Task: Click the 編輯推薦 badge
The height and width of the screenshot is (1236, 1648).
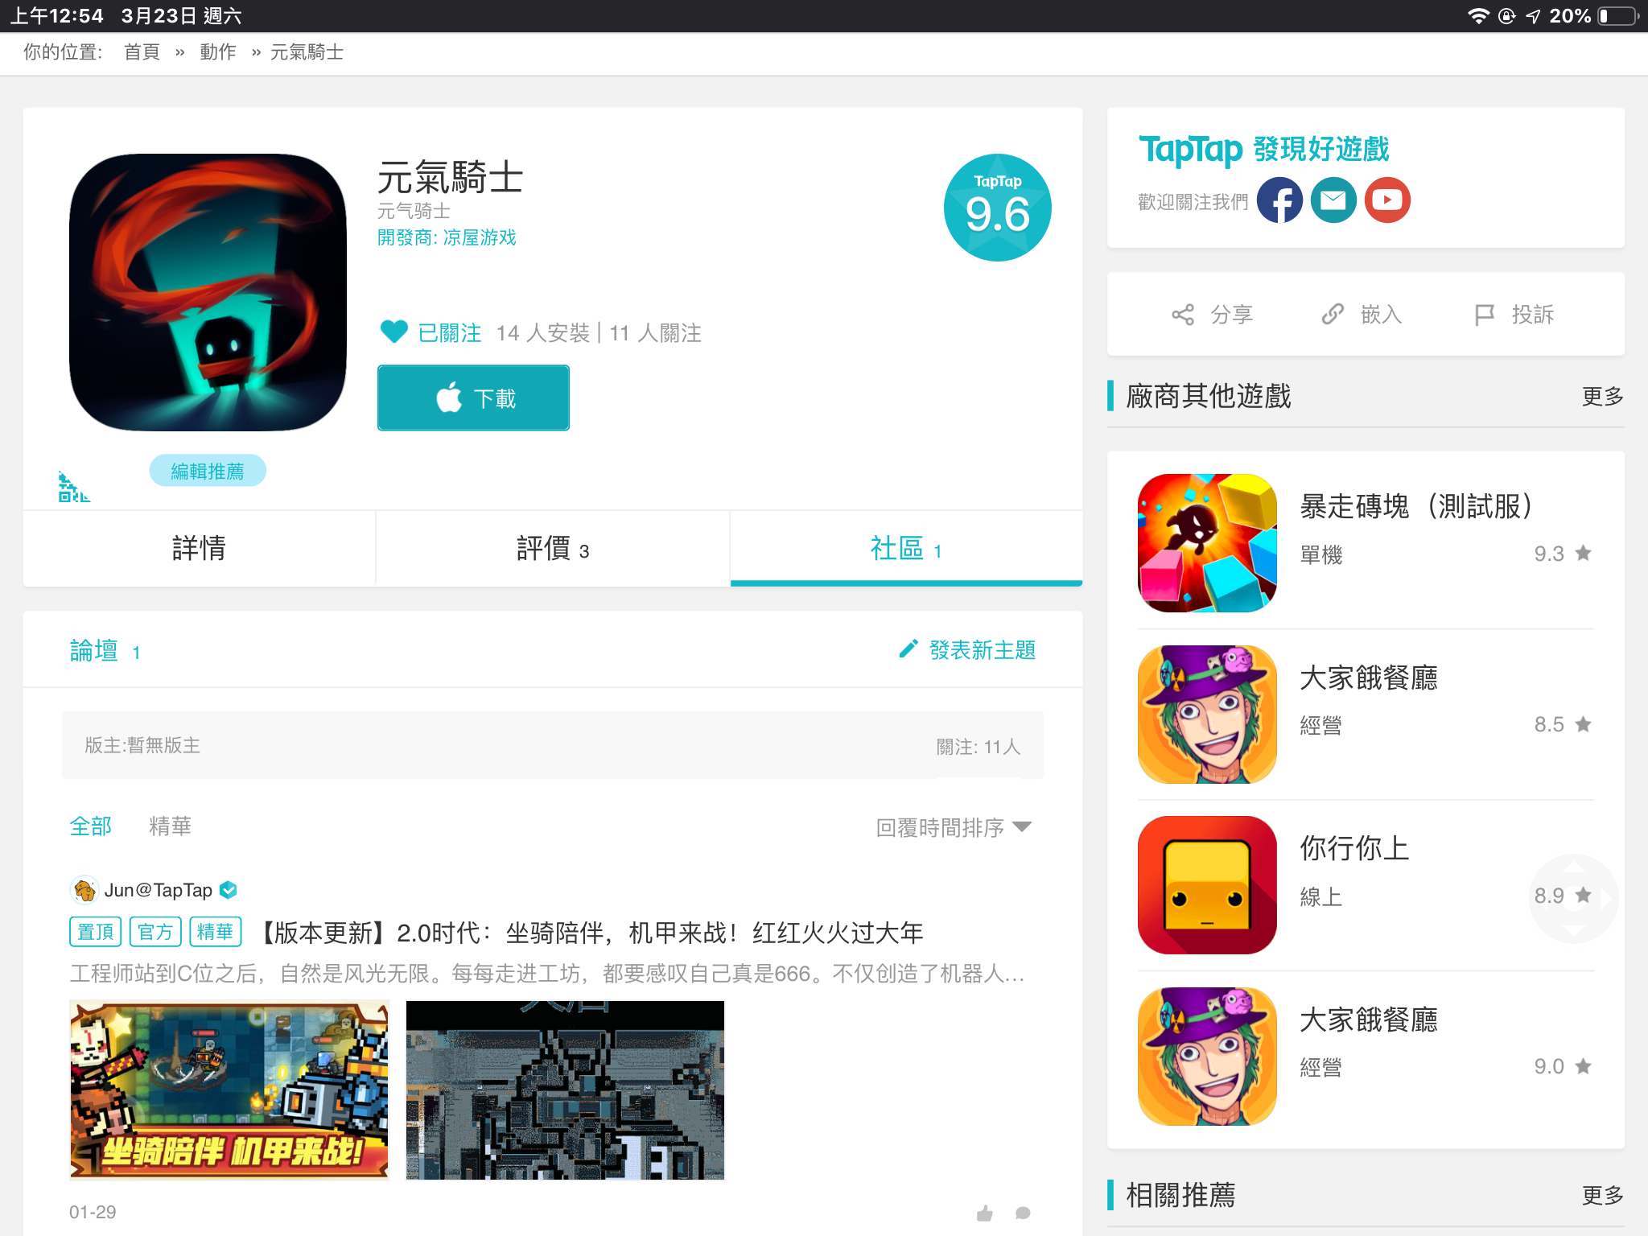Action: [x=208, y=471]
